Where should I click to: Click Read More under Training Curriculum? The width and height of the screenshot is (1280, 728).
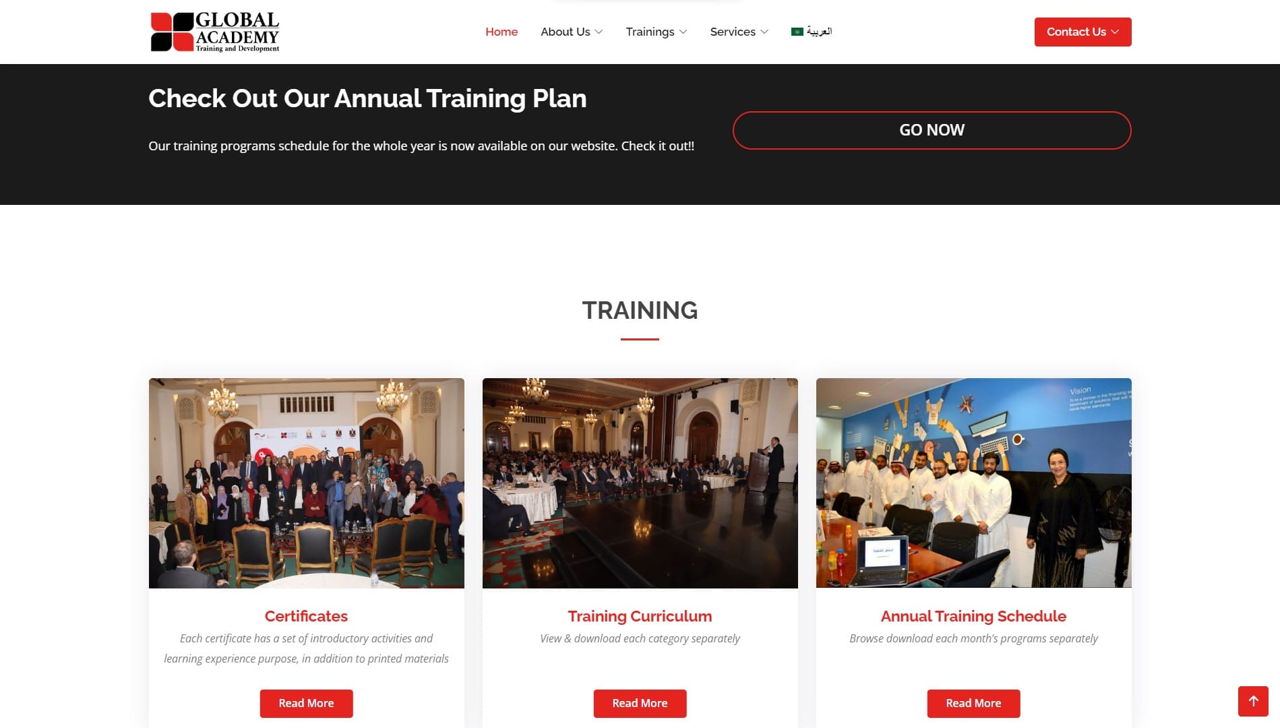(x=640, y=703)
